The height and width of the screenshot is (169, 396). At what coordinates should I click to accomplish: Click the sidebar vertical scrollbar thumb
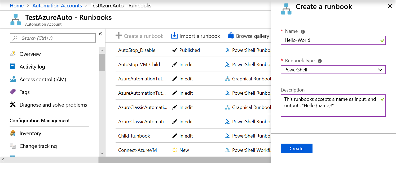[x=102, y=62]
